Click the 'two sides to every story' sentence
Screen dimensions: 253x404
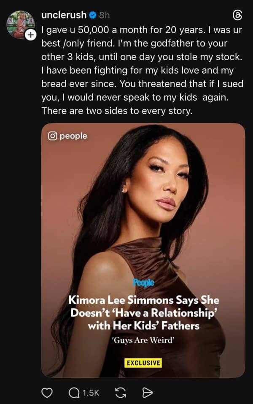point(117,111)
